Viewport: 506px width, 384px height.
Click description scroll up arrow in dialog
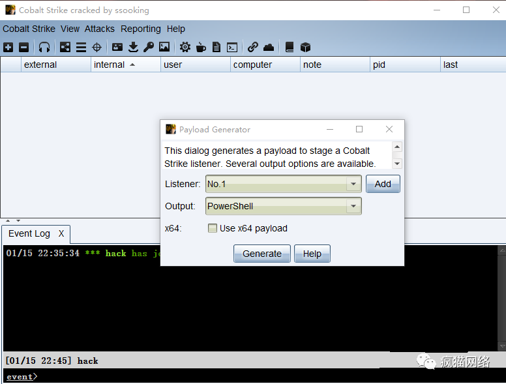(x=397, y=147)
